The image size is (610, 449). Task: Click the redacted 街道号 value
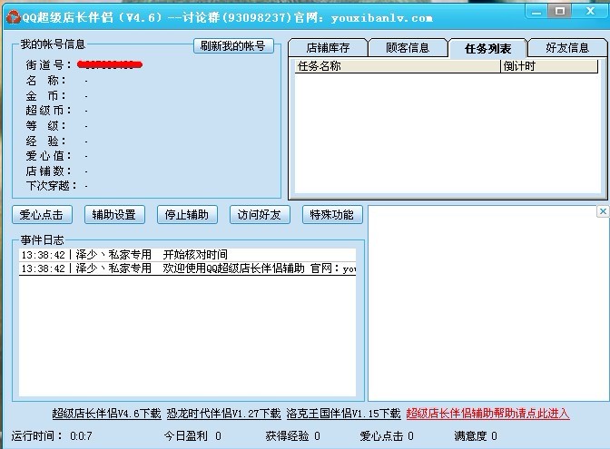(110, 64)
